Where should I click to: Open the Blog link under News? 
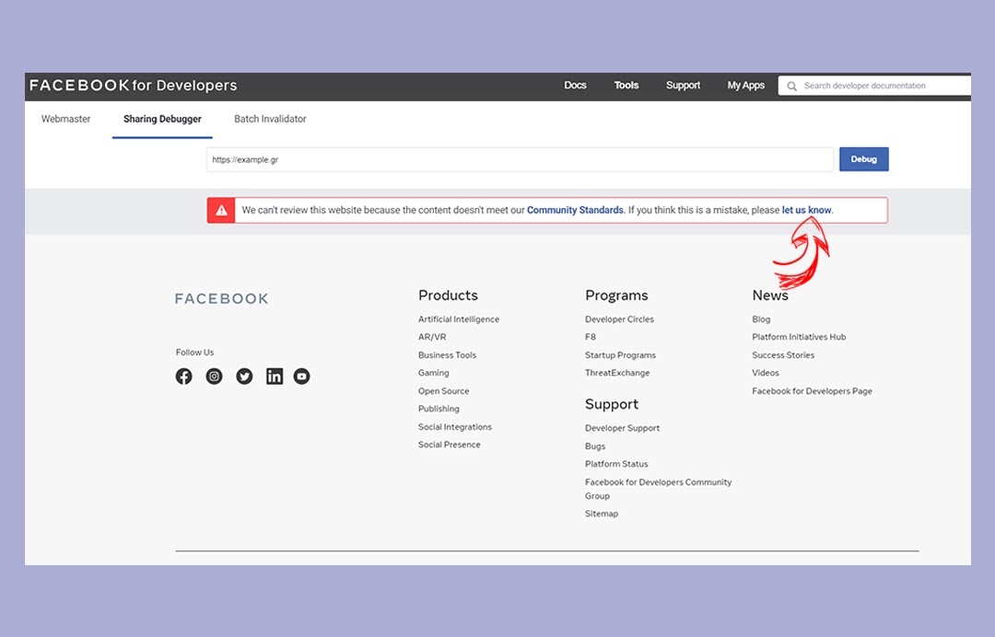click(761, 319)
